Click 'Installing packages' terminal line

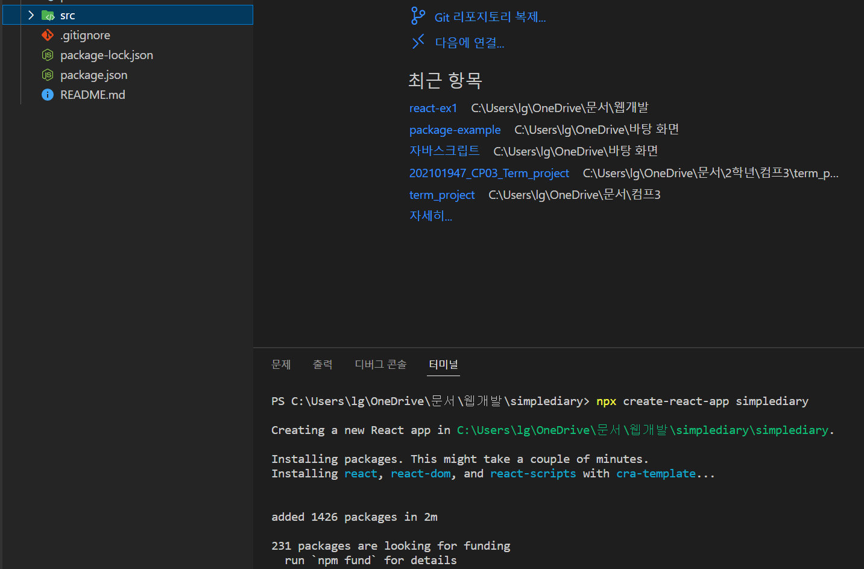pyautogui.click(x=460, y=459)
